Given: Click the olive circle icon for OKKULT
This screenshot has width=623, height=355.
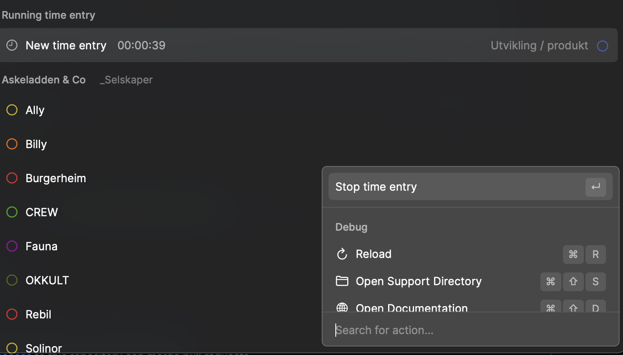Looking at the screenshot, I should [x=12, y=280].
